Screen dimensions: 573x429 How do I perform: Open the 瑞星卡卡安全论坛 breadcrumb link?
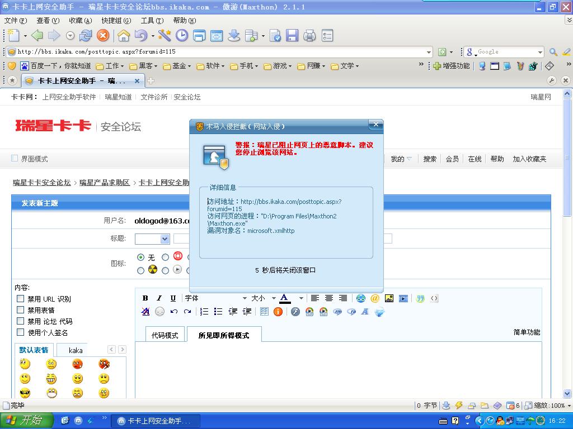point(41,183)
